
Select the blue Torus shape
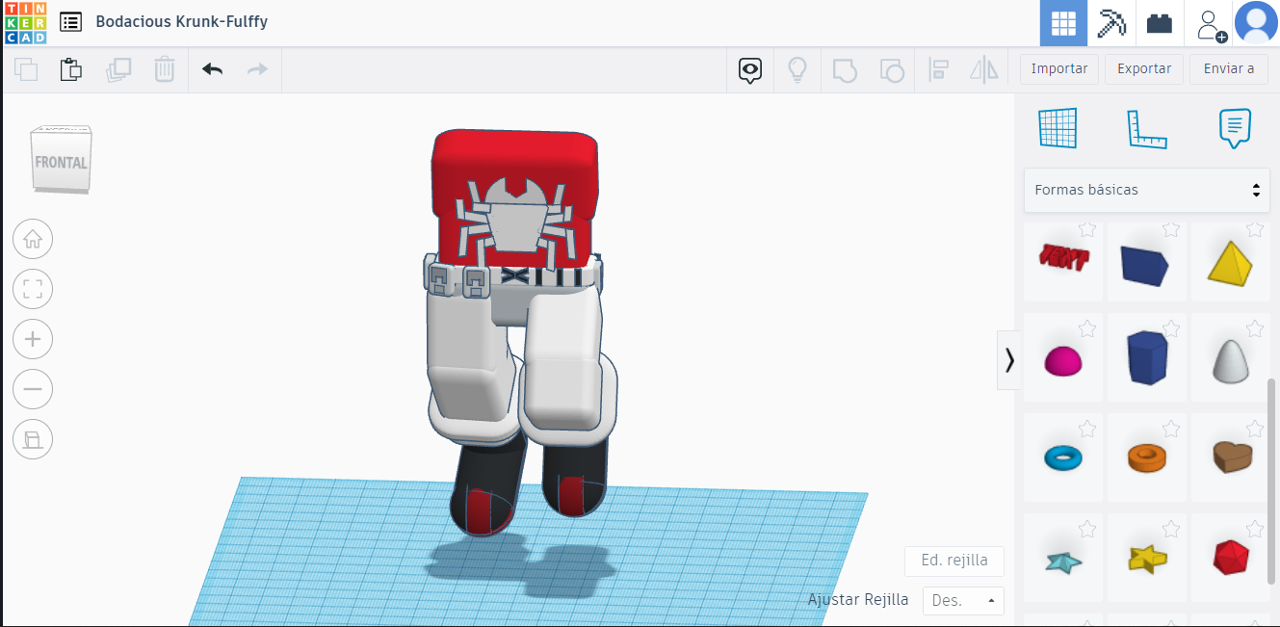point(1063,457)
